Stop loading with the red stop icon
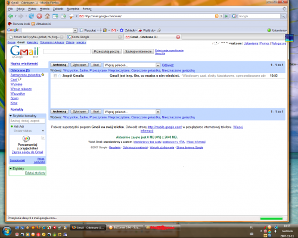This screenshot has height=238, width=298. (x=39, y=16)
